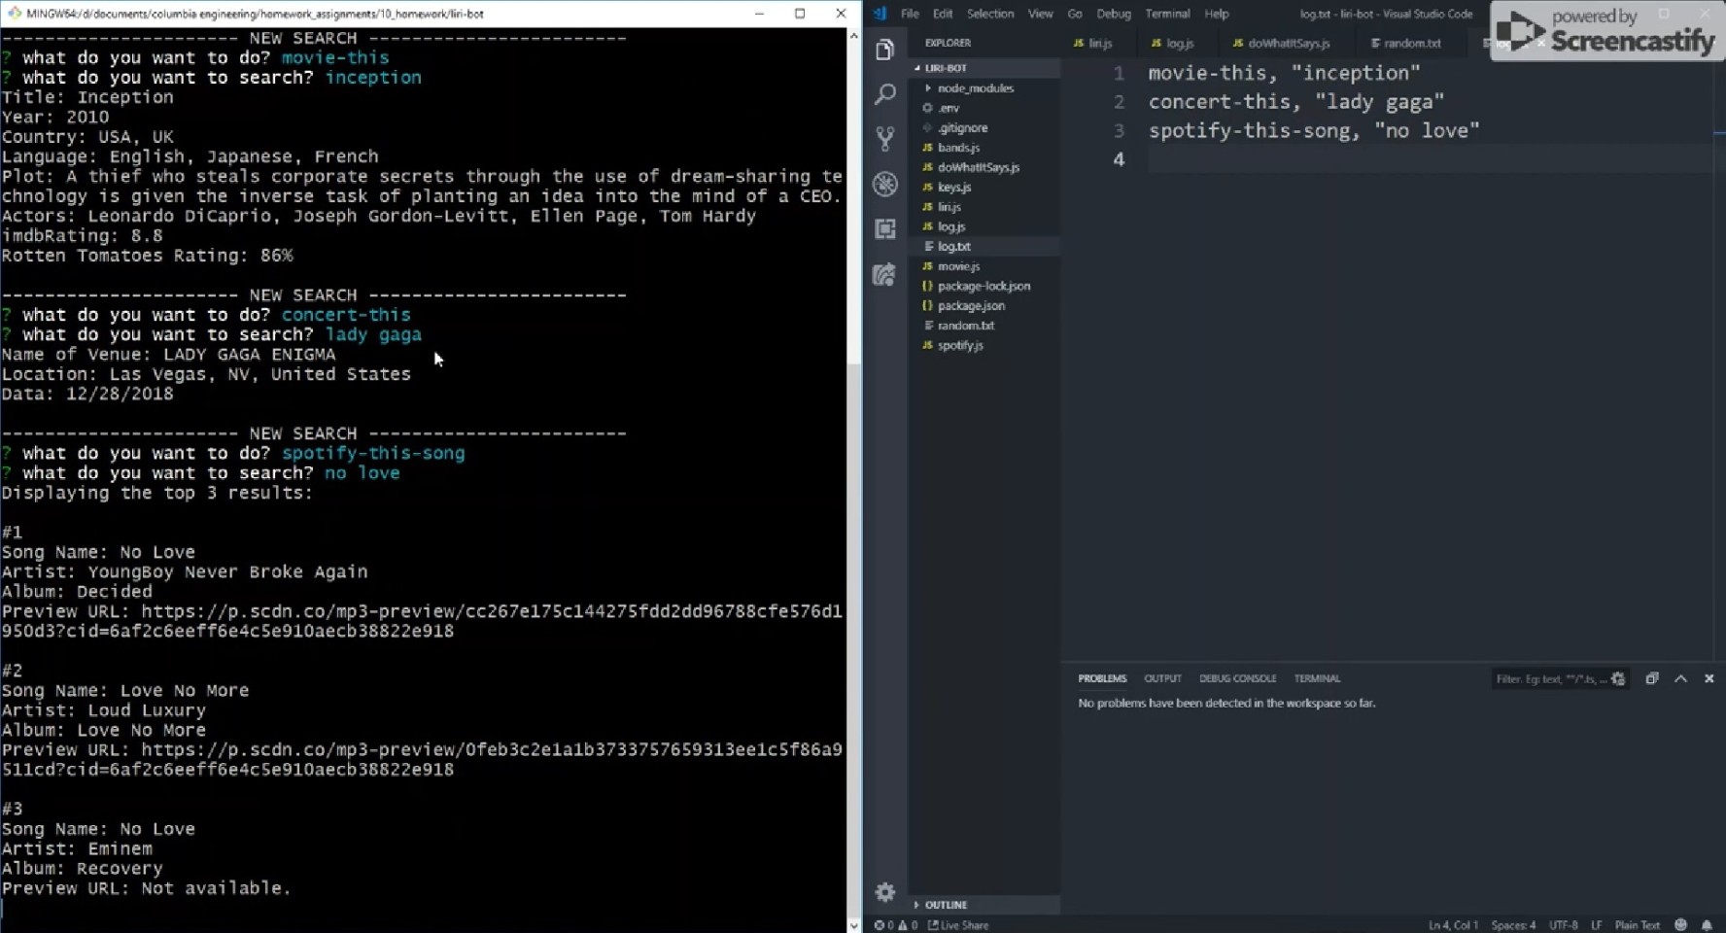Viewport: 1726px width, 933px height.
Task: Collapse all problems in the panel
Action: [1651, 678]
